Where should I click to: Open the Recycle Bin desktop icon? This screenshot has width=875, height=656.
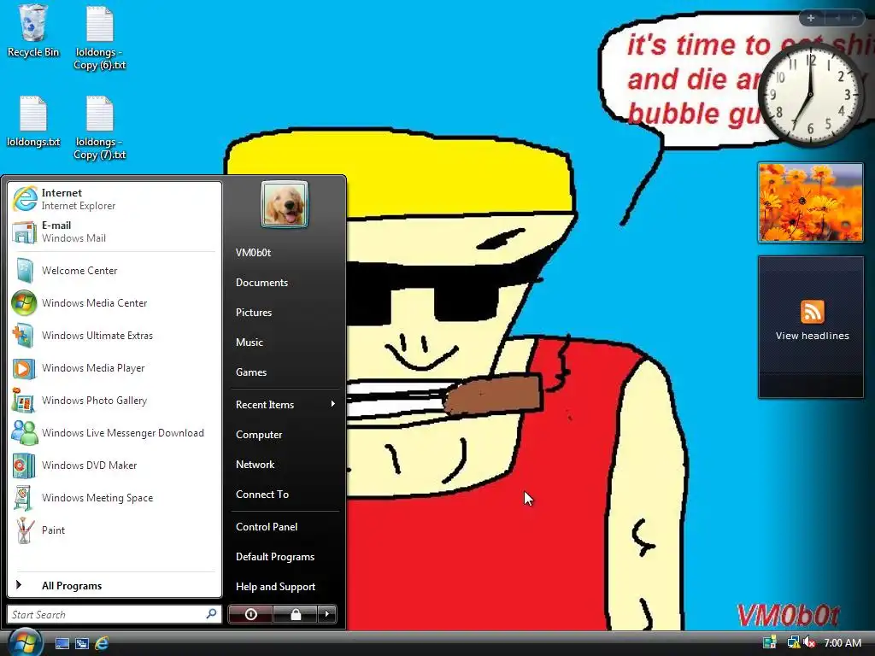[x=33, y=31]
